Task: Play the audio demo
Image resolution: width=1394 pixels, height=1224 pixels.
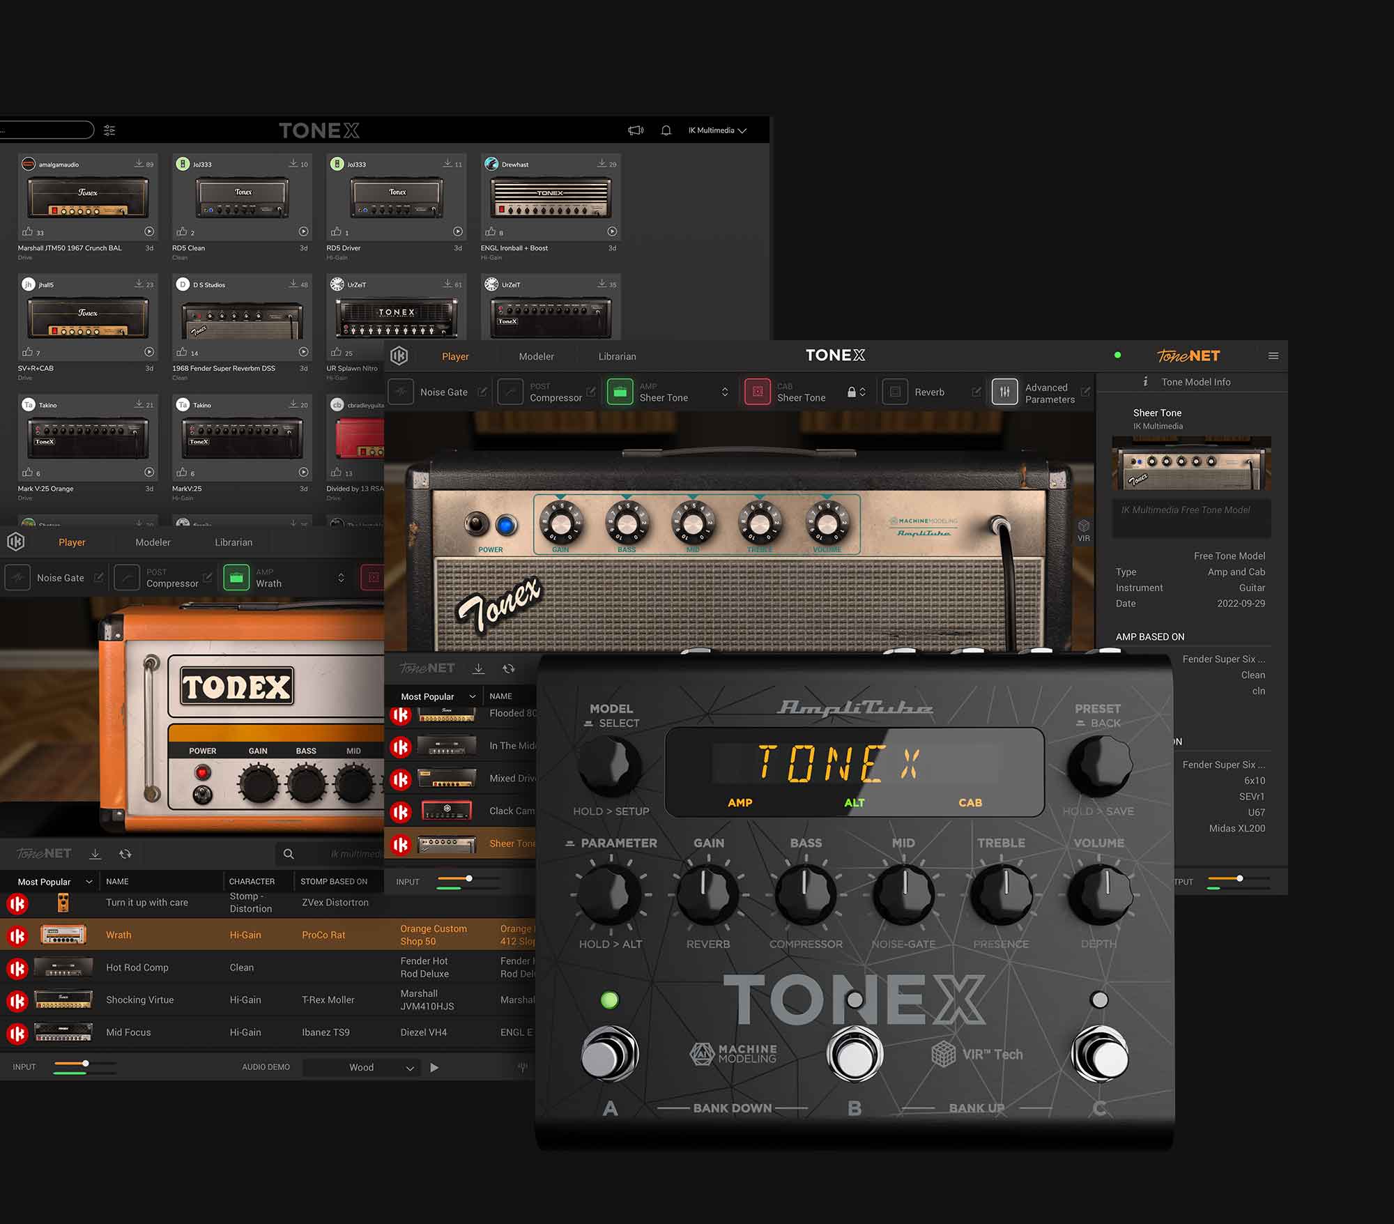Action: click(x=434, y=1067)
